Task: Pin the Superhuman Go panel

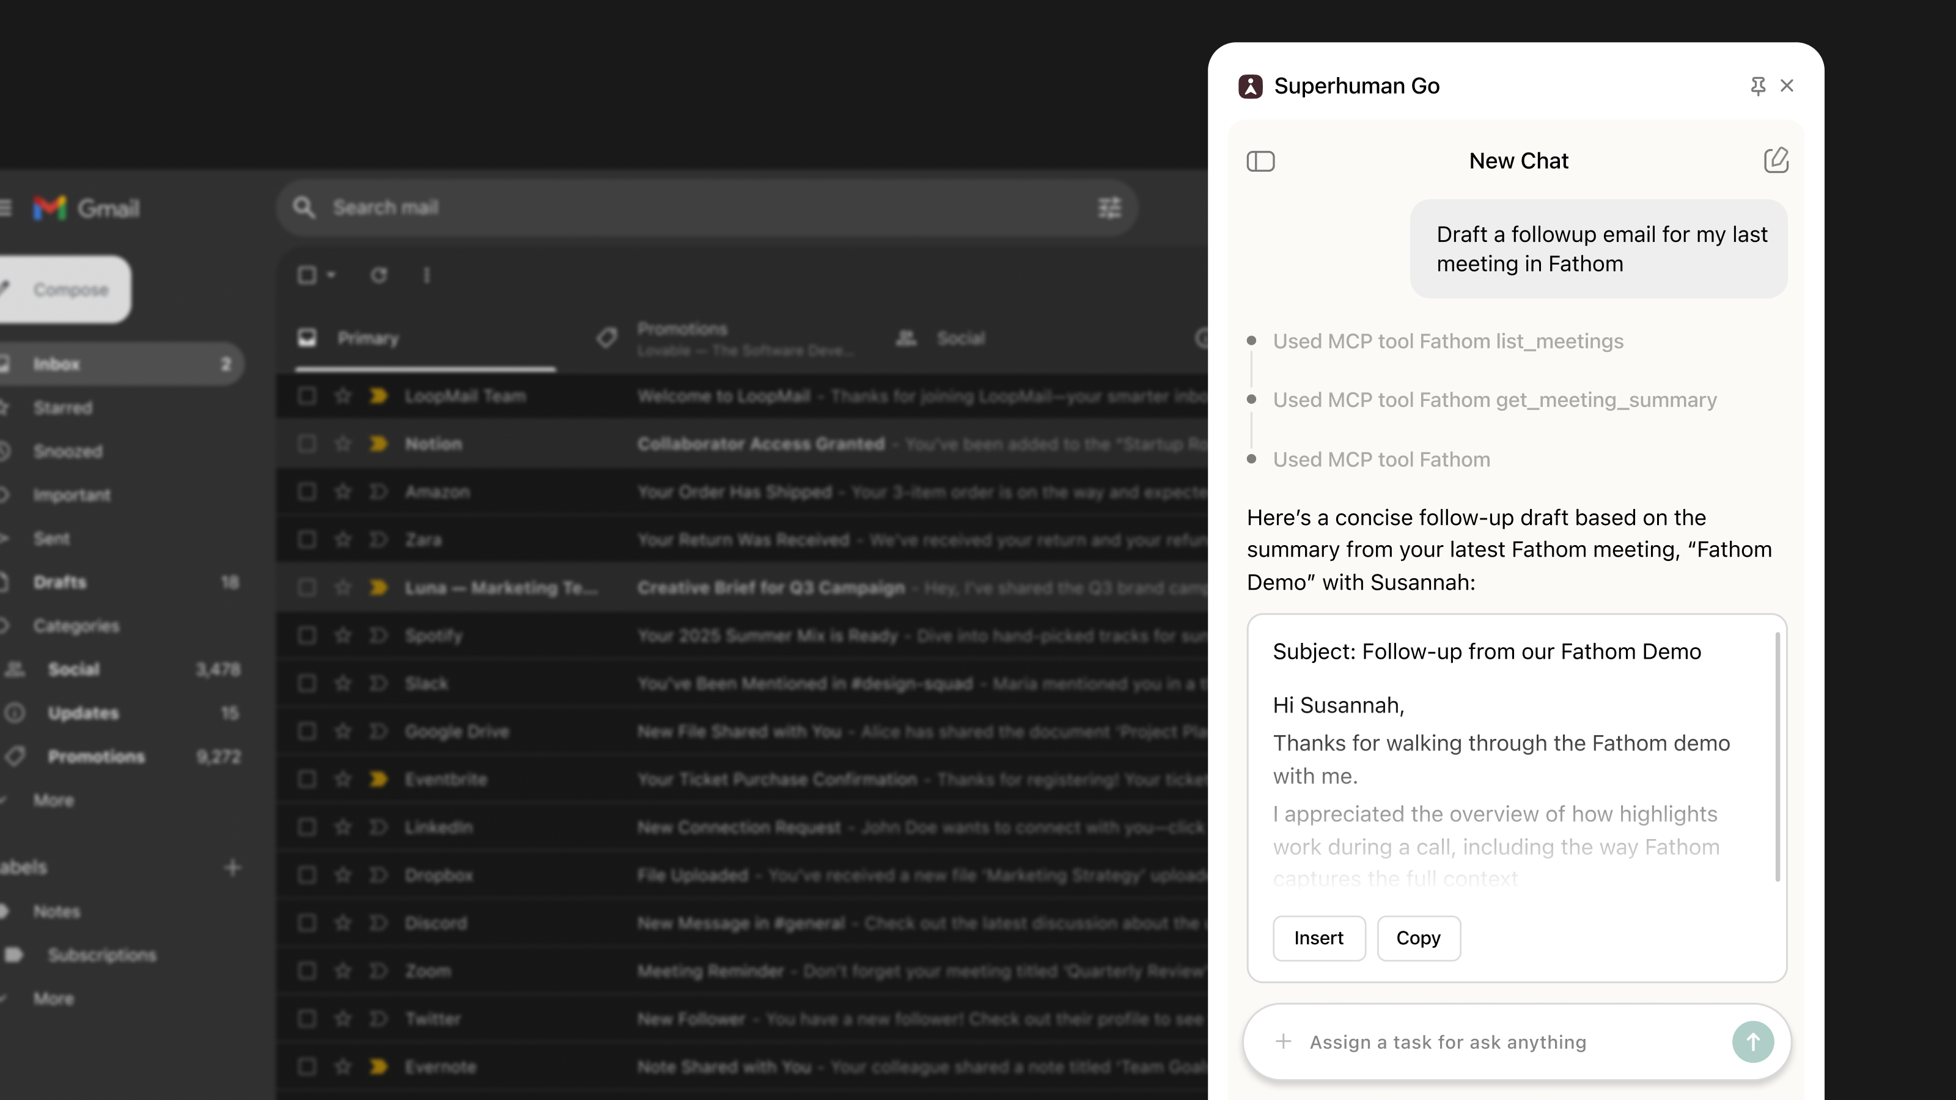Action: [x=1757, y=86]
